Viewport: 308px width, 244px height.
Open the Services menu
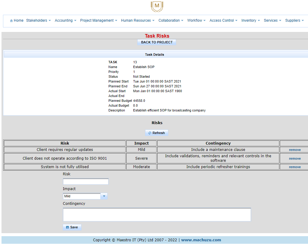click(272, 20)
